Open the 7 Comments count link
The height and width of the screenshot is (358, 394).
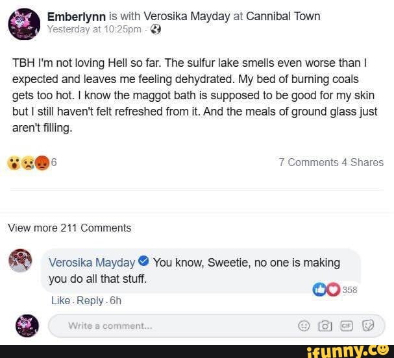coord(308,162)
